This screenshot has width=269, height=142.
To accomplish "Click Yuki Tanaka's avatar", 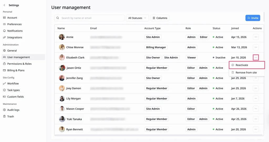I will [x=62, y=119].
